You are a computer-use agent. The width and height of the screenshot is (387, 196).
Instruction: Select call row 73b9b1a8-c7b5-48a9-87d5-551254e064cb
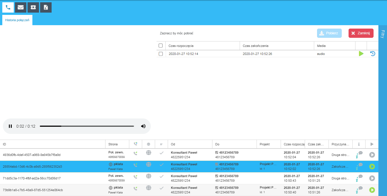coord(189,190)
